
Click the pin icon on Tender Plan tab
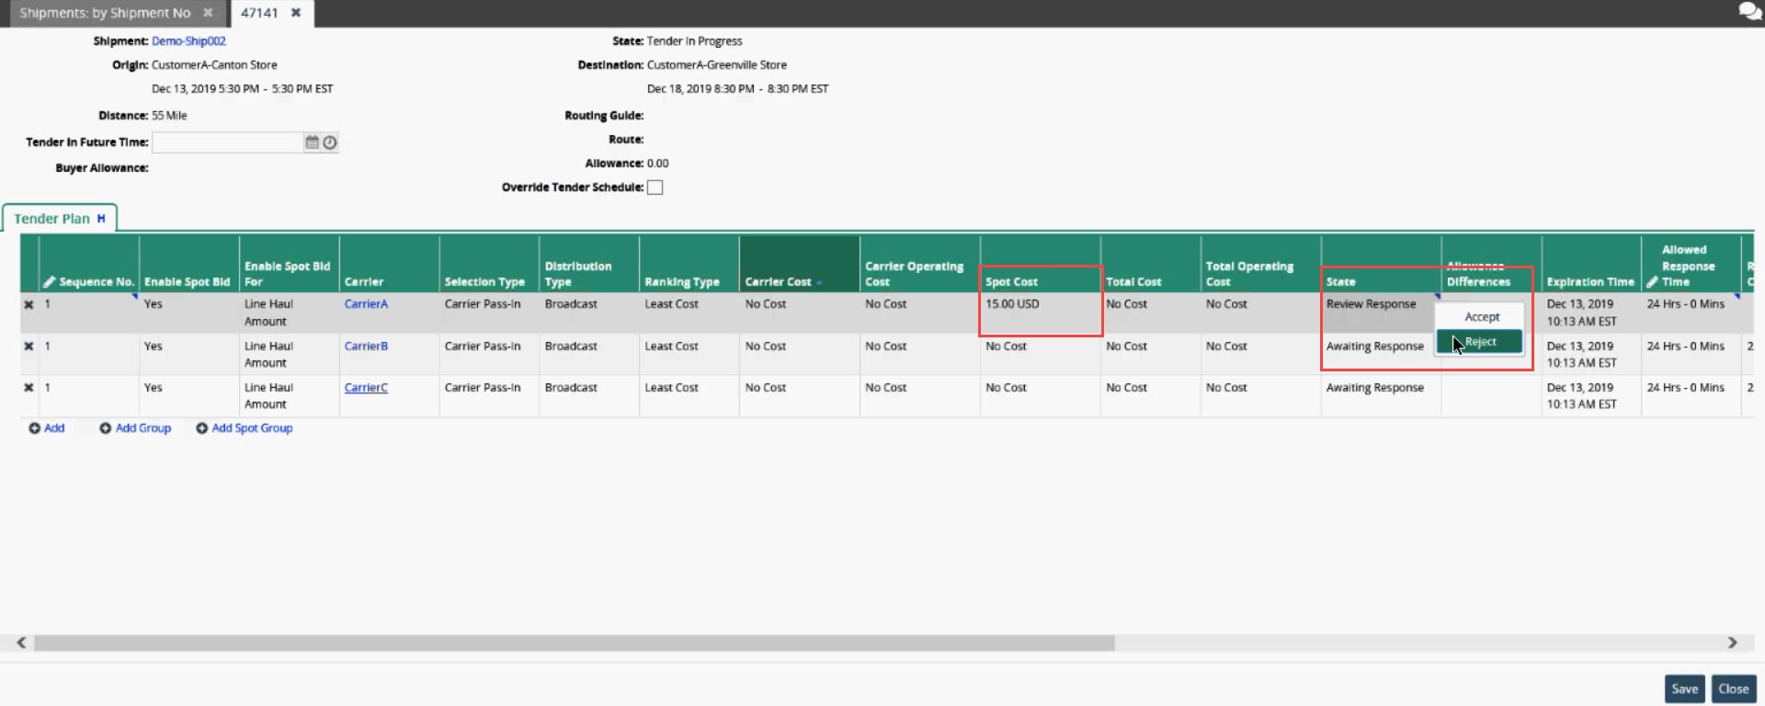101,219
